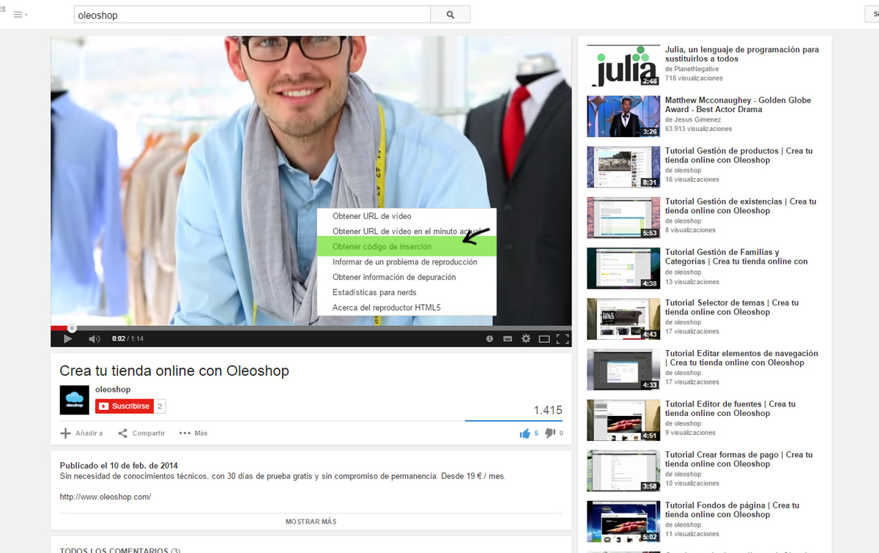Open Tutorial Editar elementos de navegación thumbnail
879x553 pixels.
[x=623, y=369]
